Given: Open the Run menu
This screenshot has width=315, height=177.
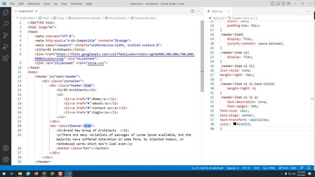Looking at the screenshot, I should click(64, 3).
